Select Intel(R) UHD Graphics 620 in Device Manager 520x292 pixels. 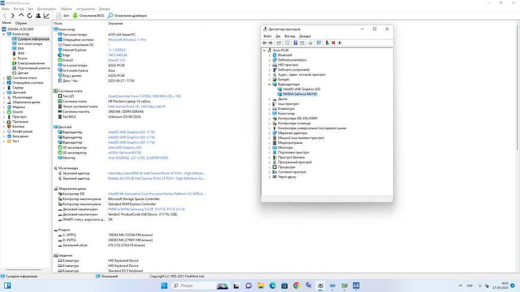pos(302,89)
